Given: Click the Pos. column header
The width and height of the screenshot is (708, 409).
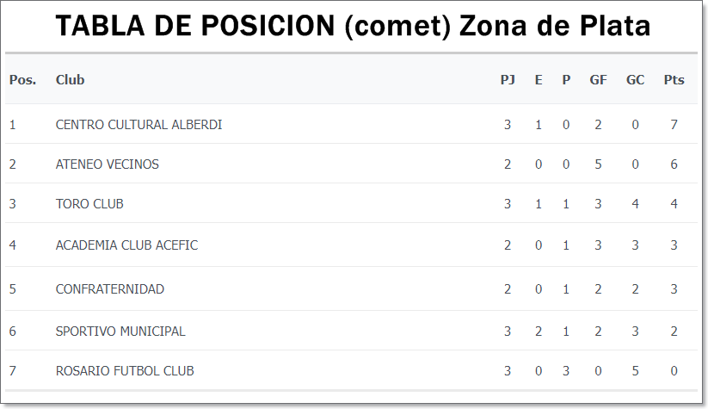Looking at the screenshot, I should [x=22, y=80].
